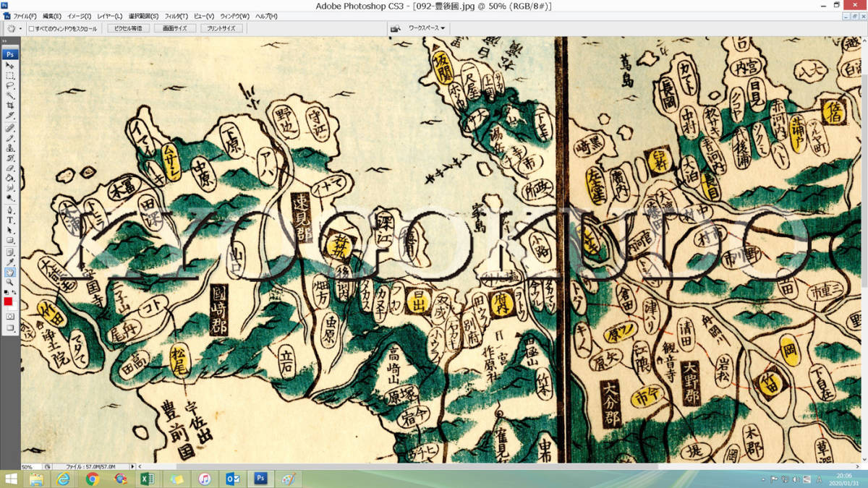Select the Paint Bucket tool
Image resolution: width=868 pixels, height=488 pixels.
pos(10,178)
